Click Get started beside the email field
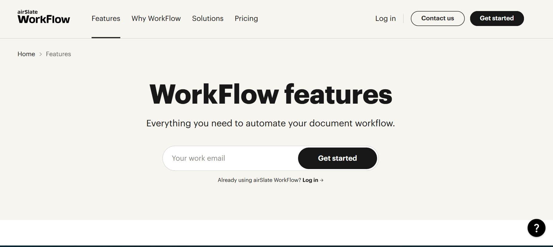553x247 pixels. tap(337, 158)
